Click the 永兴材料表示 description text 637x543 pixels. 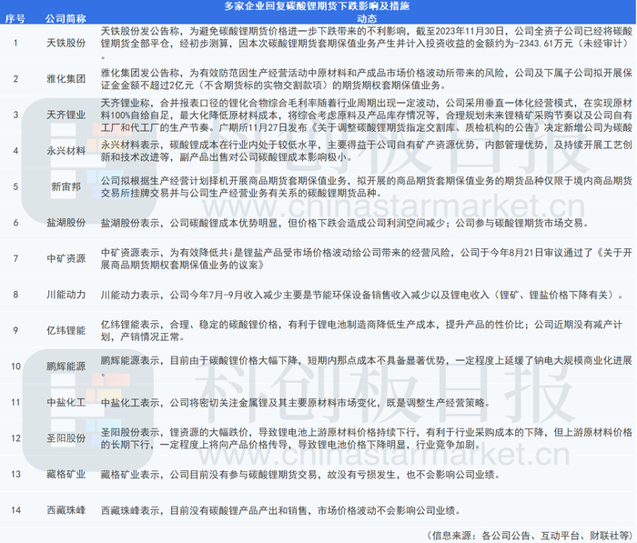(x=367, y=151)
